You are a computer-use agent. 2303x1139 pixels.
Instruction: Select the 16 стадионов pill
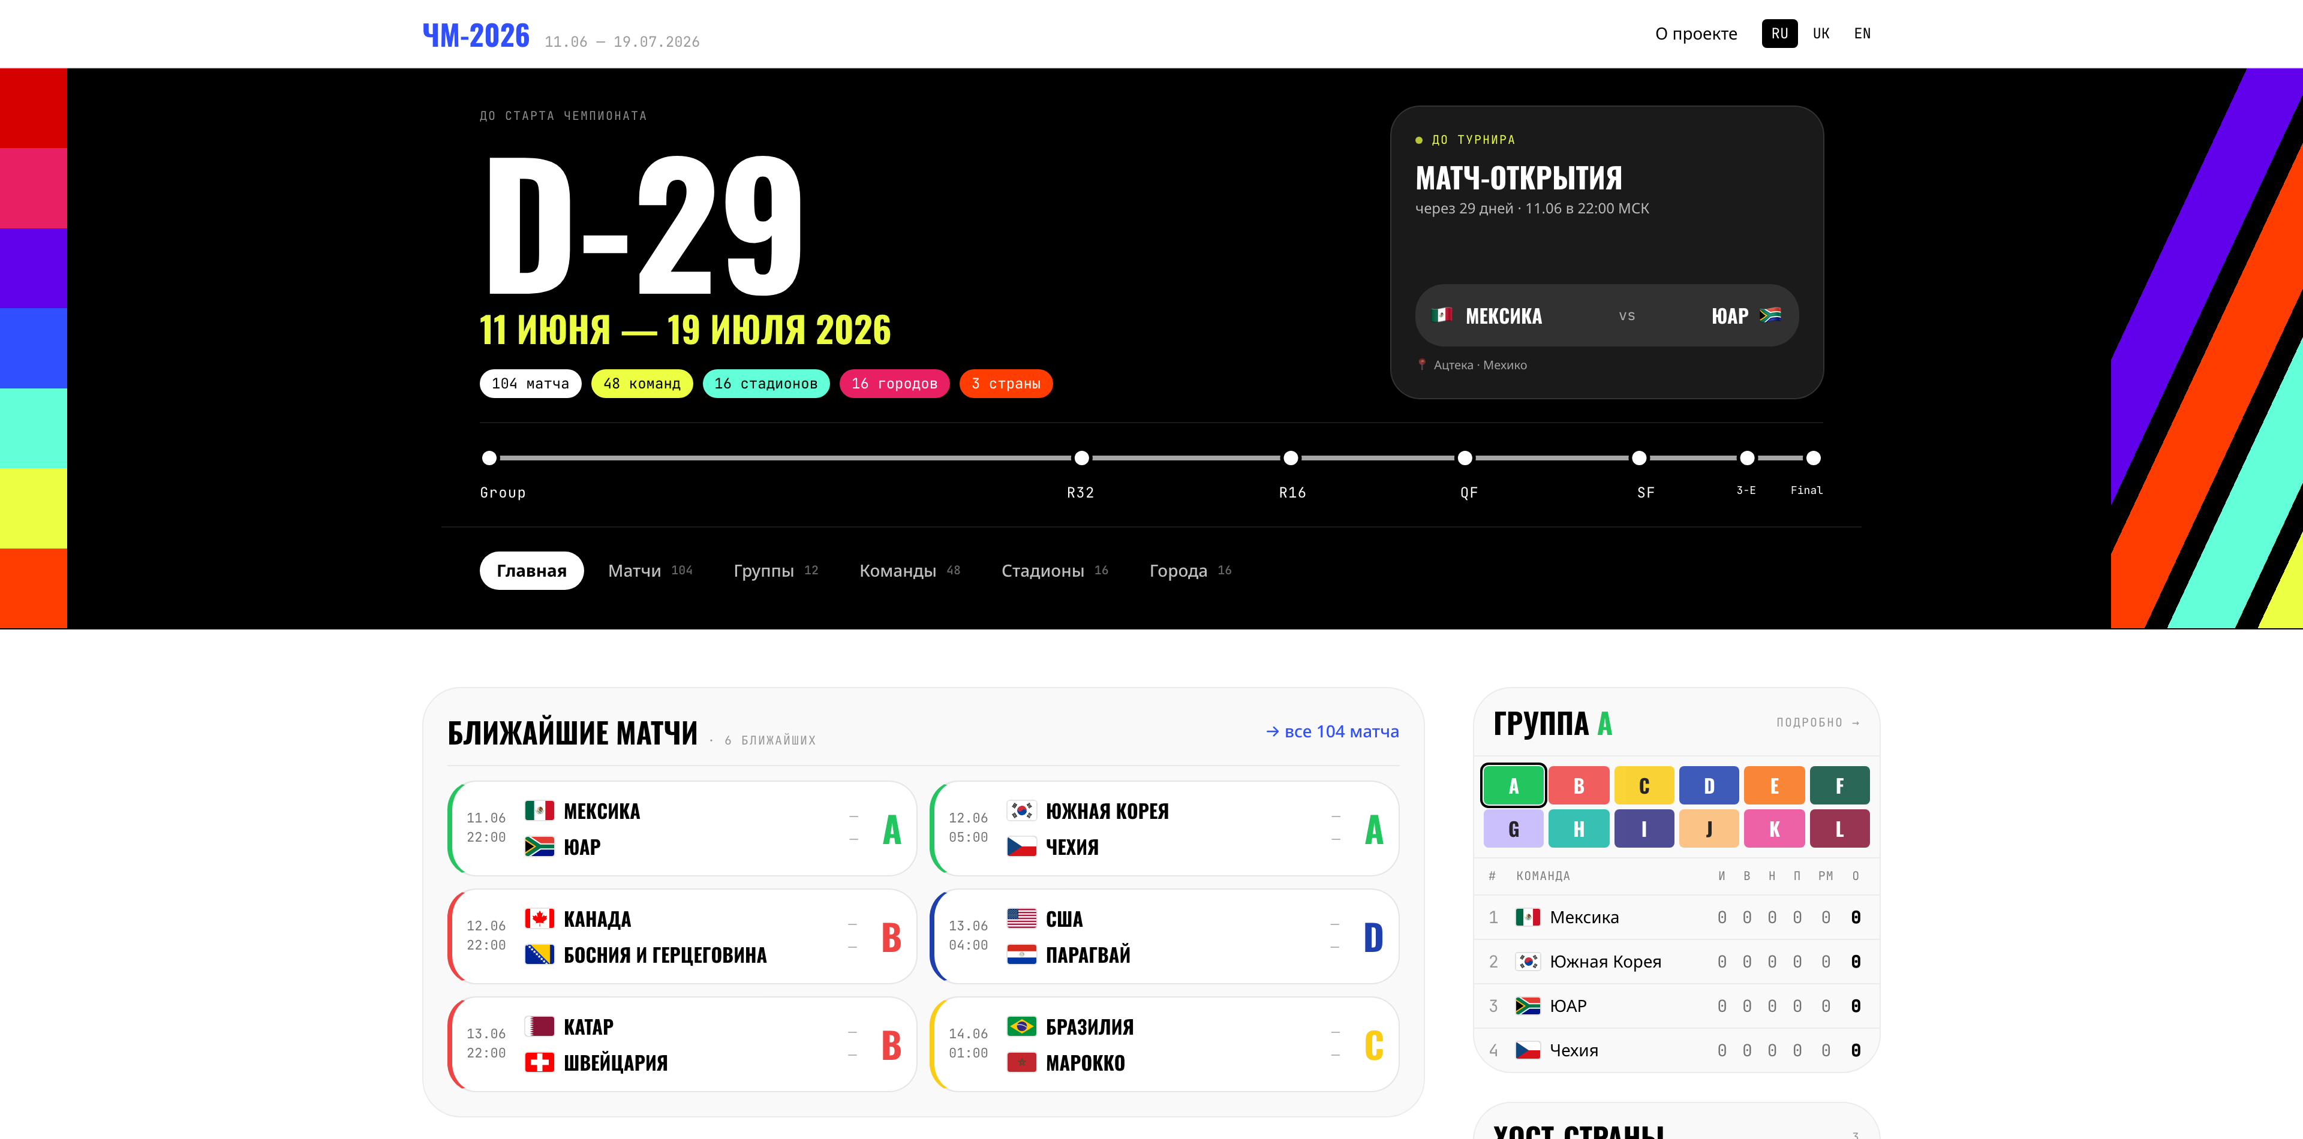point(765,383)
